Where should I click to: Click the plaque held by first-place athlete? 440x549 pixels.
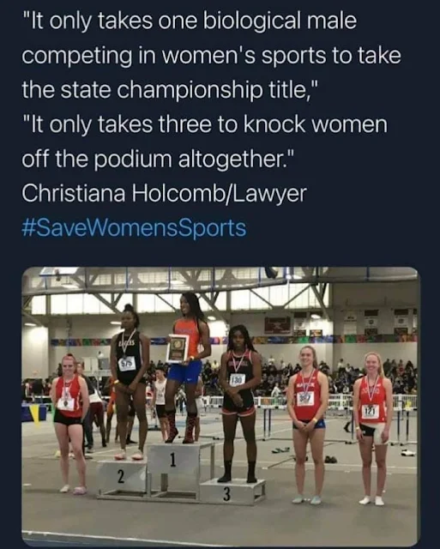pyautogui.click(x=178, y=347)
